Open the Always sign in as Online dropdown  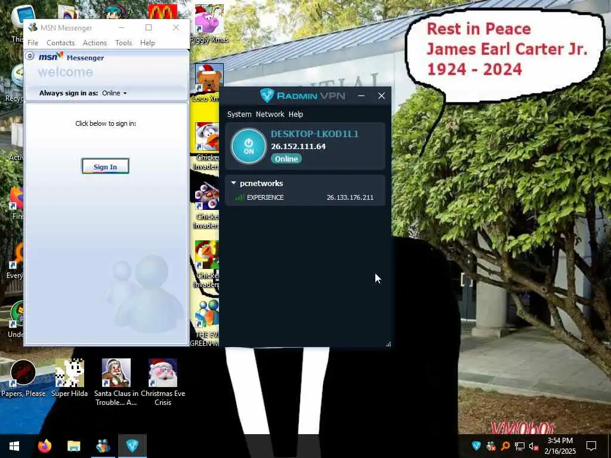pos(114,93)
